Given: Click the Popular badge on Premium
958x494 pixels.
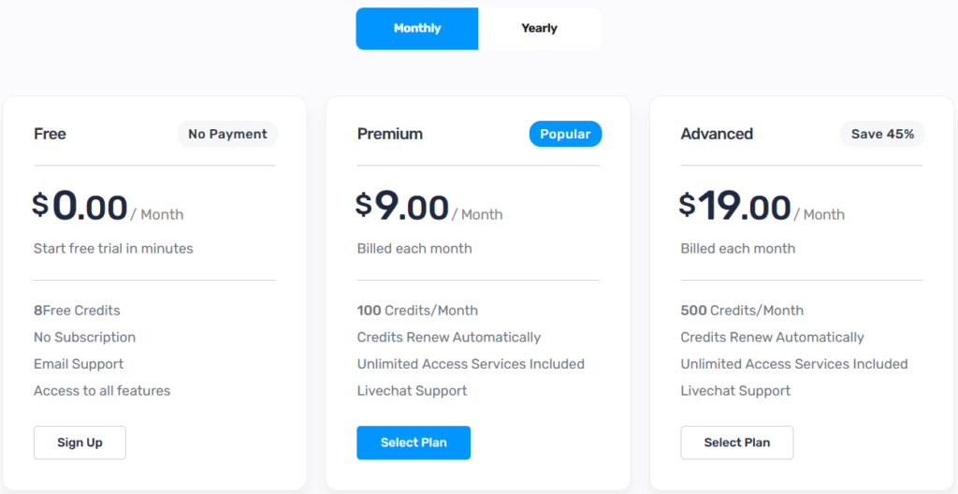Looking at the screenshot, I should tap(565, 134).
